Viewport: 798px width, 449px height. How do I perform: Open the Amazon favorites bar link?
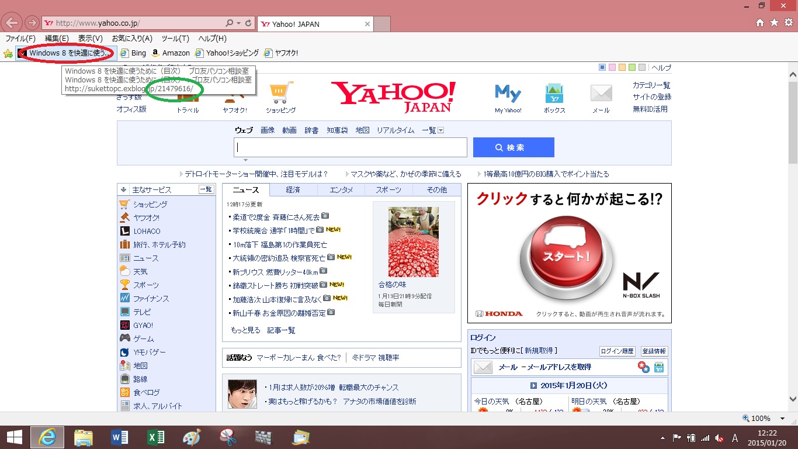point(171,53)
